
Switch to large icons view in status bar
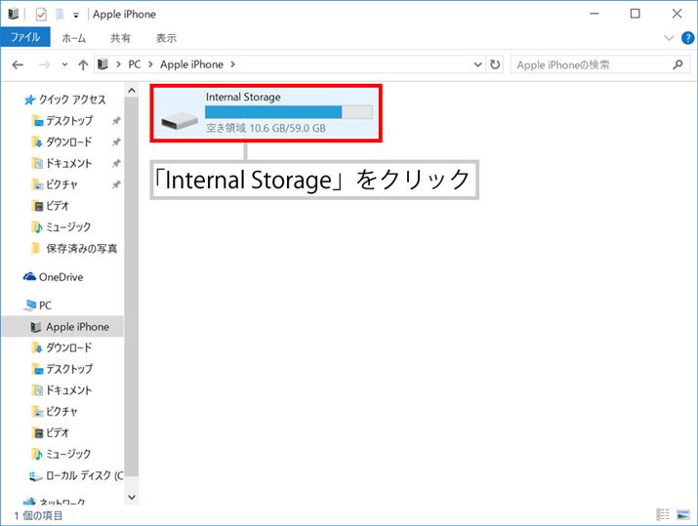pos(682,514)
